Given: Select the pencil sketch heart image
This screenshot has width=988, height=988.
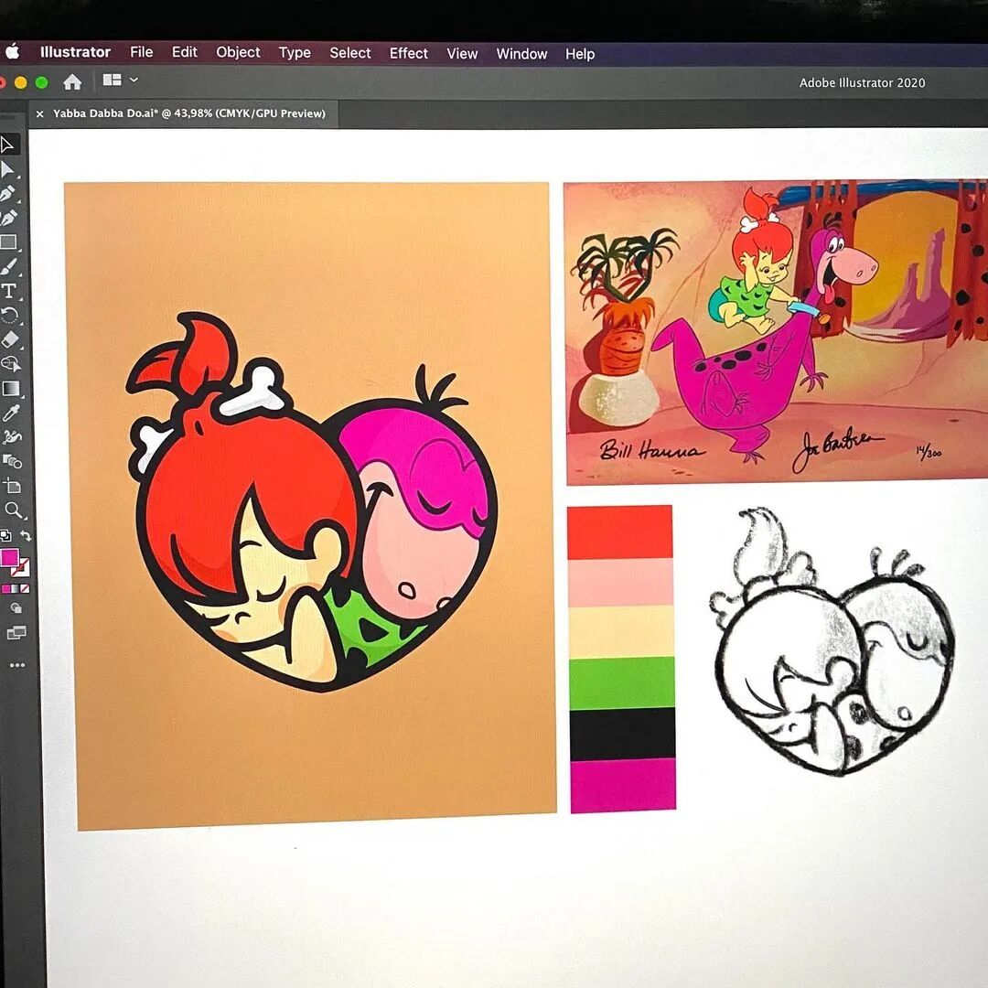Looking at the screenshot, I should coord(832,641).
